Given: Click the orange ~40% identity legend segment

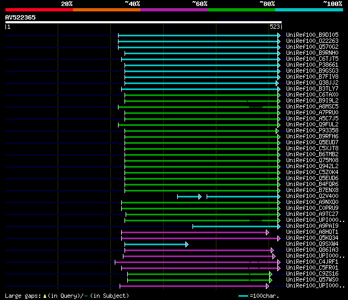Looking at the screenshot, I should pyautogui.click(x=107, y=10).
